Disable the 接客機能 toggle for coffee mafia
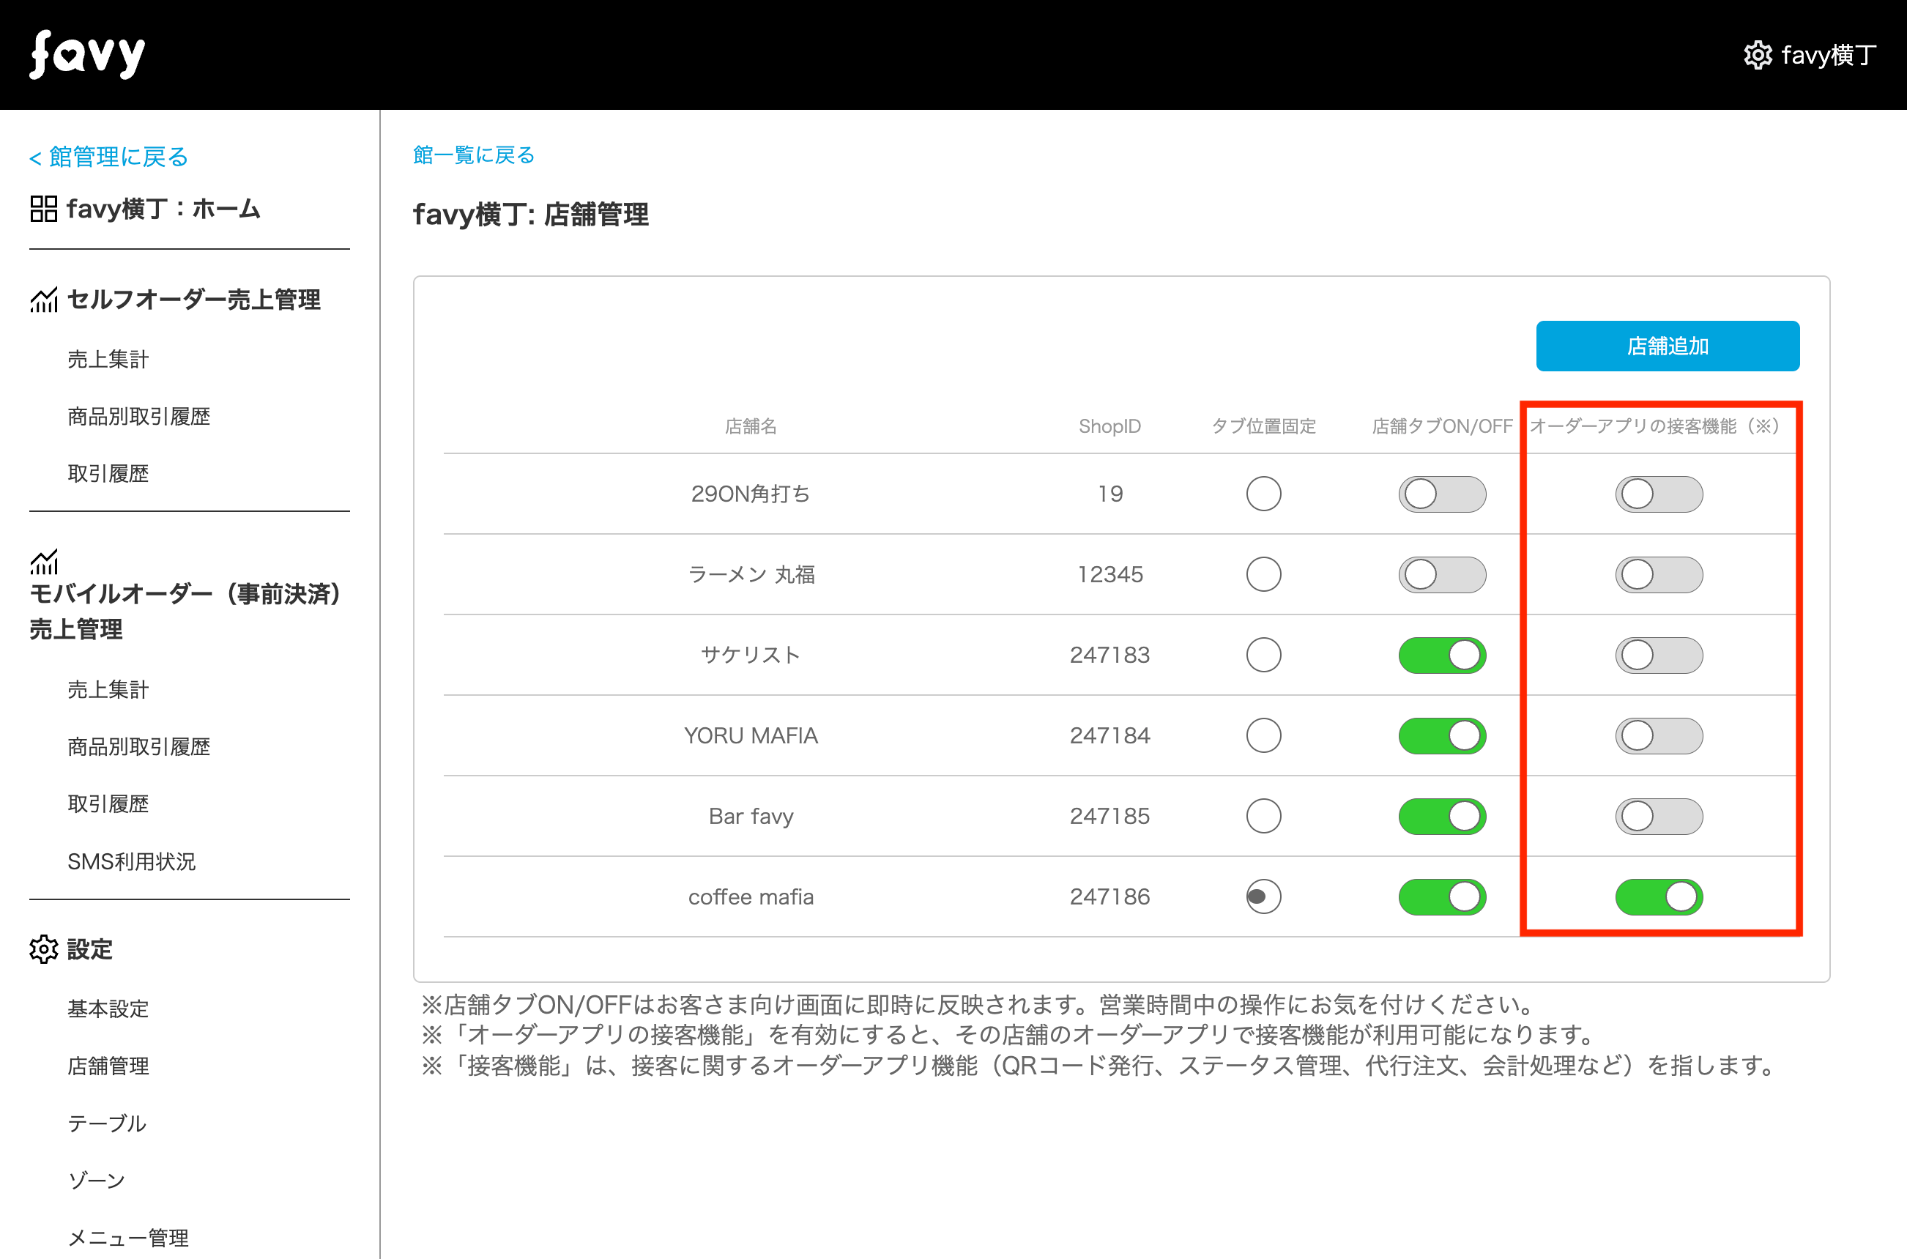Screen dimensions: 1907x1259 point(1658,897)
